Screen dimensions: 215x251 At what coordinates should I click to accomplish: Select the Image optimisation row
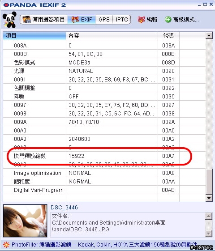coord(104,173)
